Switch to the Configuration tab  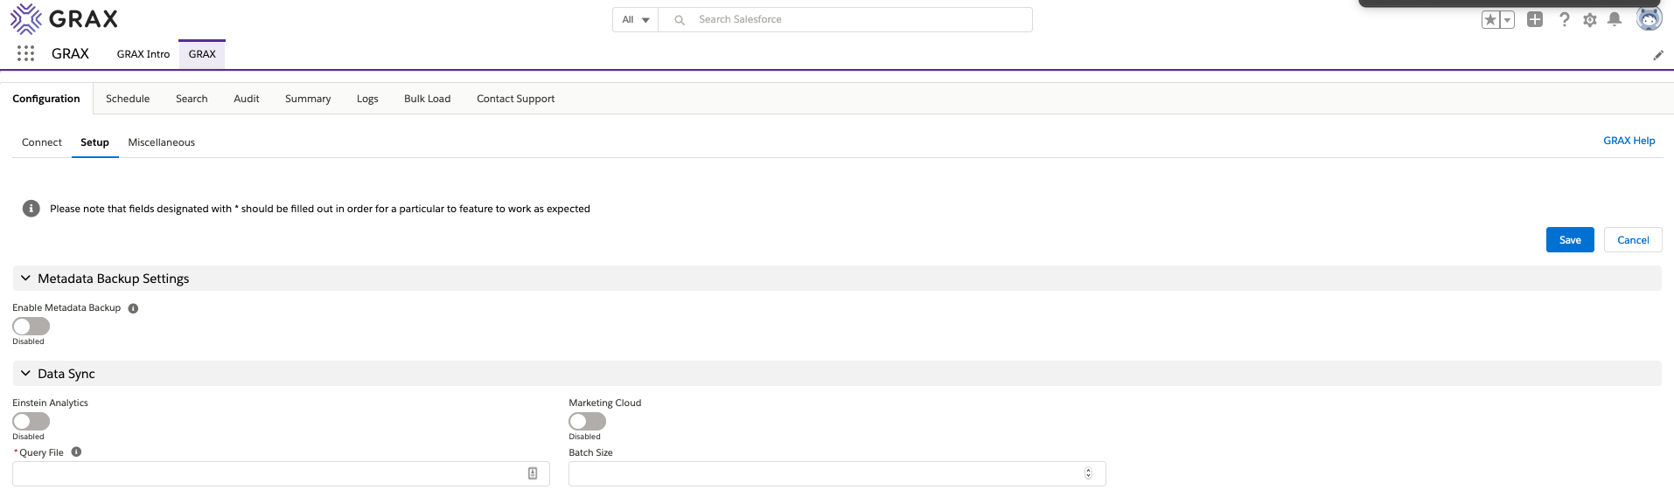tap(46, 99)
